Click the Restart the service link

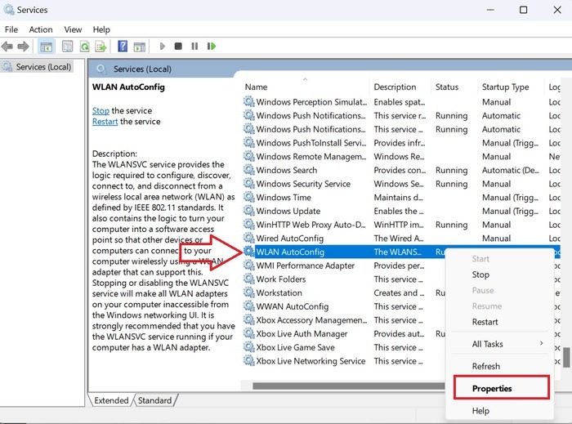pyautogui.click(x=105, y=122)
